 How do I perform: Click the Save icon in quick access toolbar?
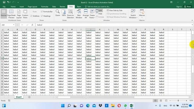click(4, 2)
